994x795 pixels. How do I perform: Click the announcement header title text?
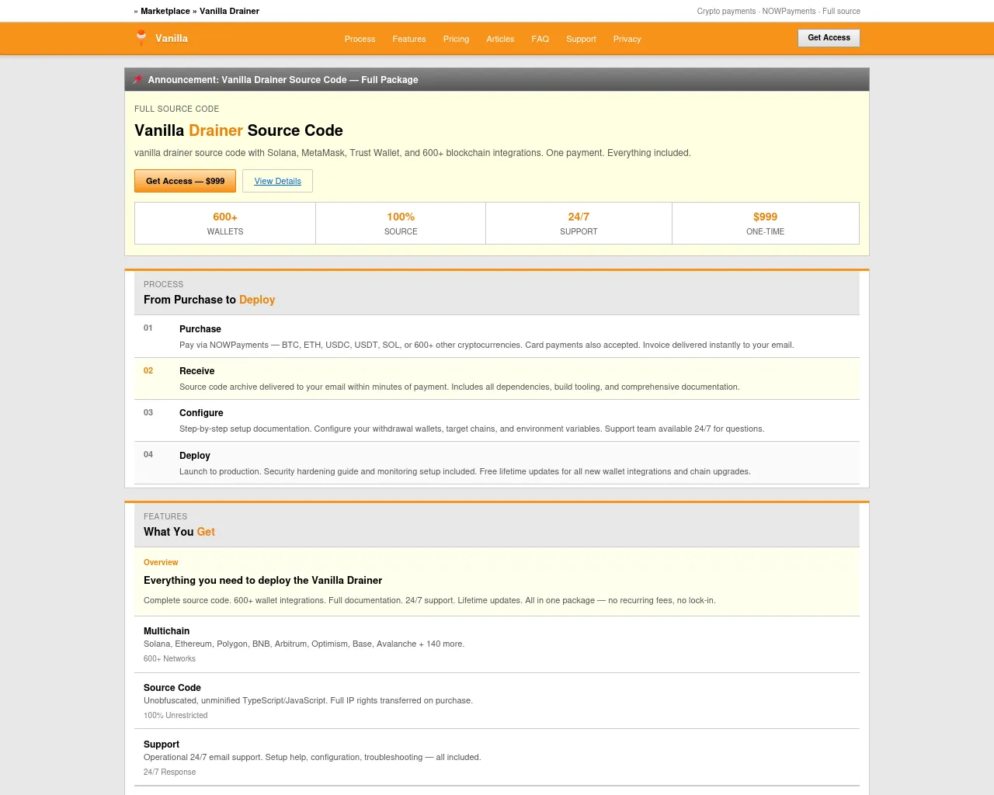pos(283,80)
